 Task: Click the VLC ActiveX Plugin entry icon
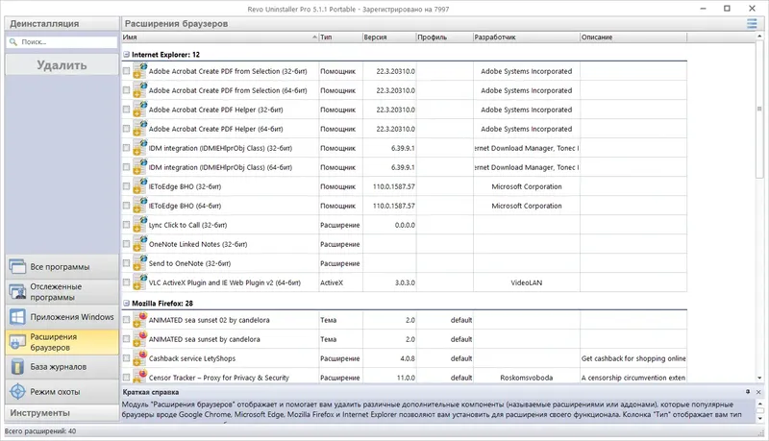(x=139, y=282)
